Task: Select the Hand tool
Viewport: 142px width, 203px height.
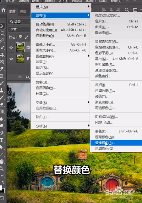Action: (x=2, y=161)
